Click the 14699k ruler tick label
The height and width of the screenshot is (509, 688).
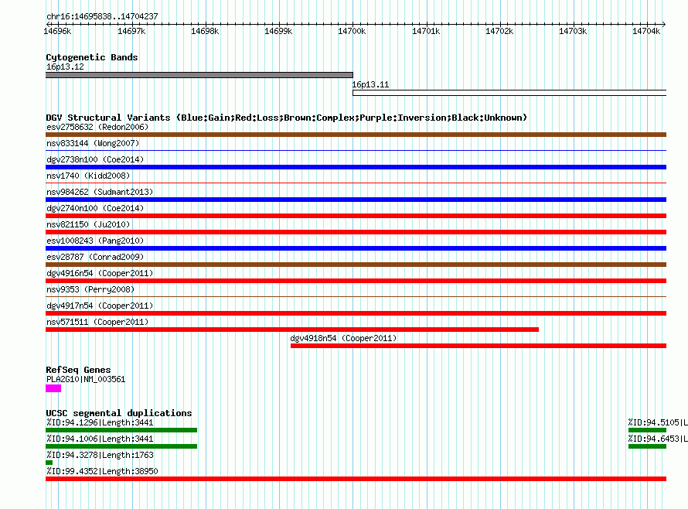point(278,31)
